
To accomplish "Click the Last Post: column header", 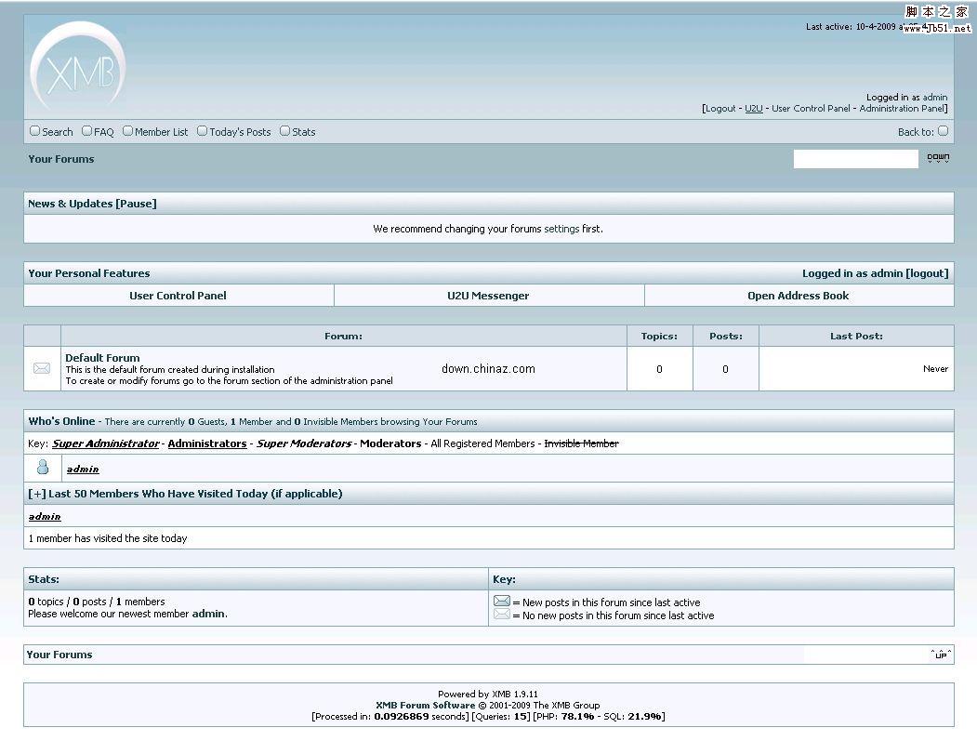I will click(x=856, y=337).
